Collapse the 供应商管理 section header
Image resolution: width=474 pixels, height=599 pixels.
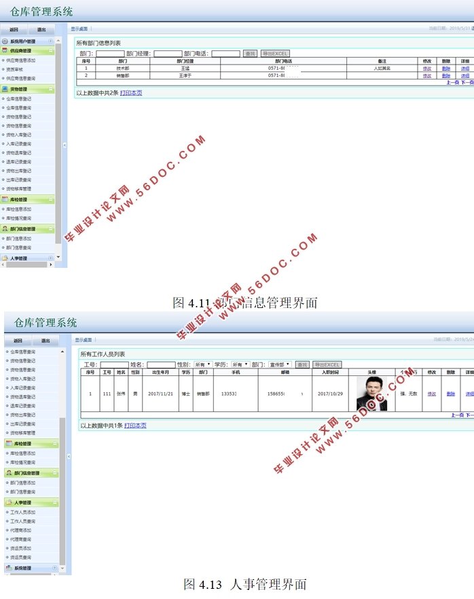51,51
